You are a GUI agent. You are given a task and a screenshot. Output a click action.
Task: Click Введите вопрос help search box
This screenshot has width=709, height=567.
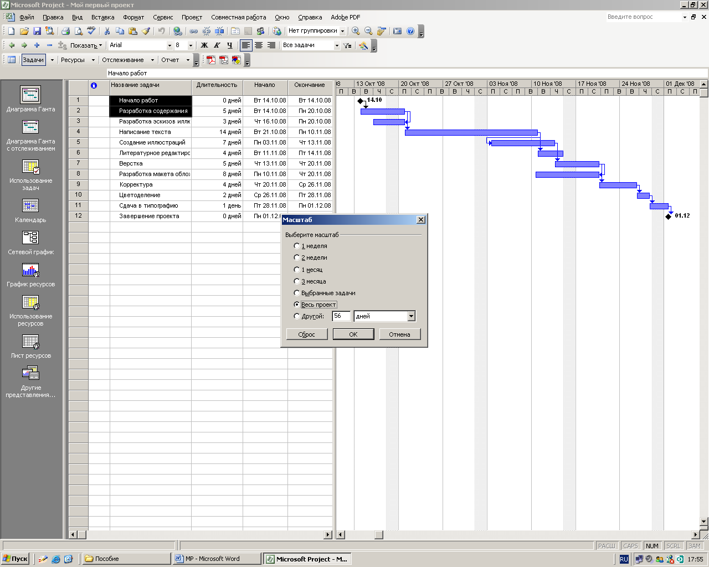pos(644,17)
